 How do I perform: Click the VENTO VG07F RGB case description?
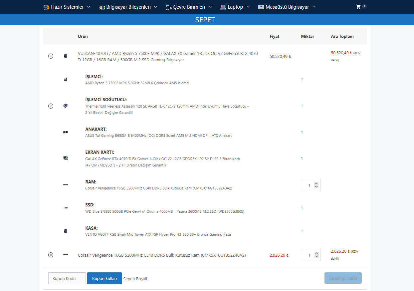(158, 234)
